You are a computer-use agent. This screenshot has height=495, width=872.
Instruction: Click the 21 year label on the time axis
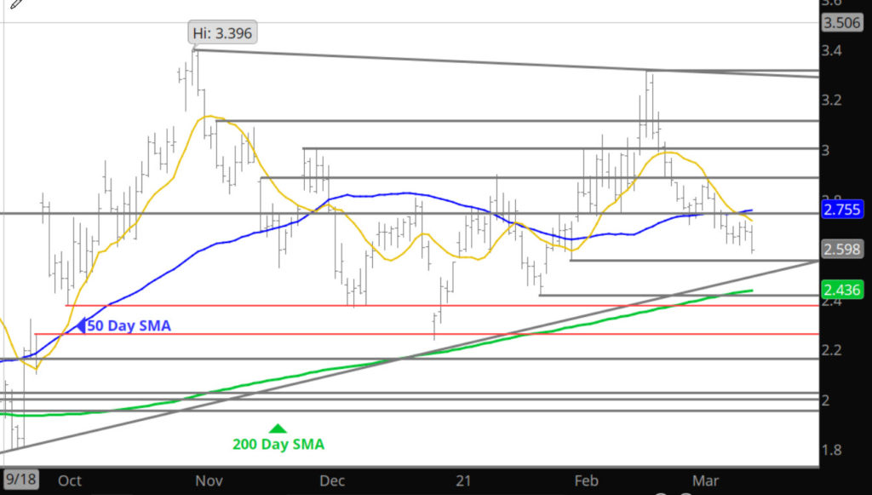coord(463,481)
